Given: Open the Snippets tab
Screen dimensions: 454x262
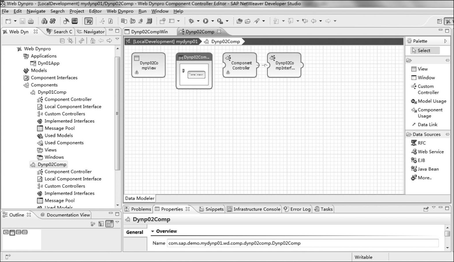Looking at the screenshot, I should pos(212,209).
